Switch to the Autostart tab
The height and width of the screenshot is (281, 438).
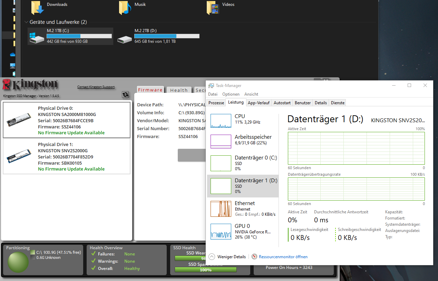[282, 103]
